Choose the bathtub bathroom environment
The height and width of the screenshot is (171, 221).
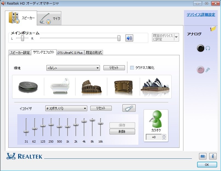60,86
